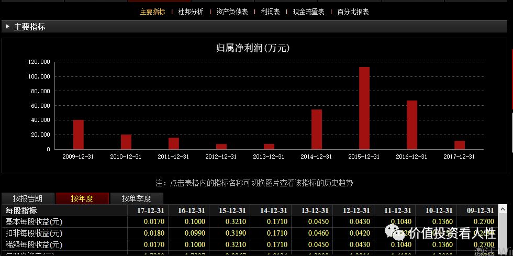
Task: Click the 2011-12-31 bar in chart
Action: (x=174, y=143)
